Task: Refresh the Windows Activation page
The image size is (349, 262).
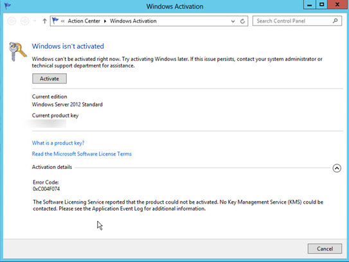Action: pos(242,21)
